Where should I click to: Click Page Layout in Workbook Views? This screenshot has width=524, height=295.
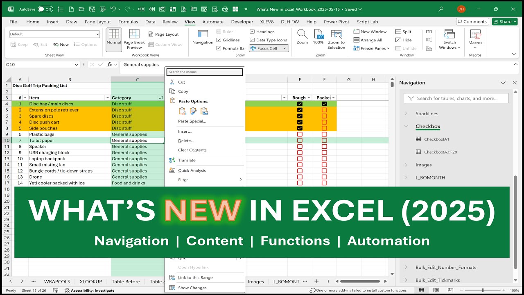point(164,34)
